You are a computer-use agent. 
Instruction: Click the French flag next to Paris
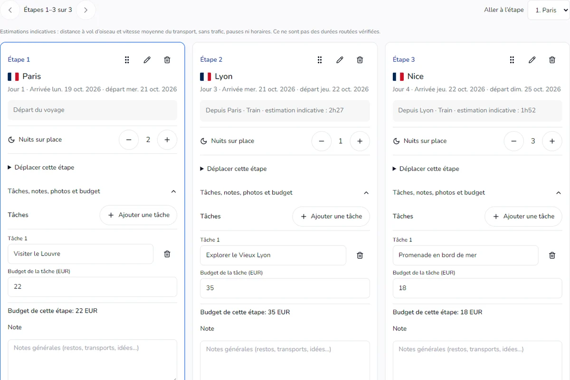click(13, 76)
